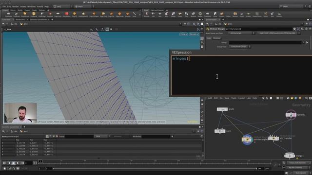Click the spreadsheet Attributes filter field

pos(156,137)
